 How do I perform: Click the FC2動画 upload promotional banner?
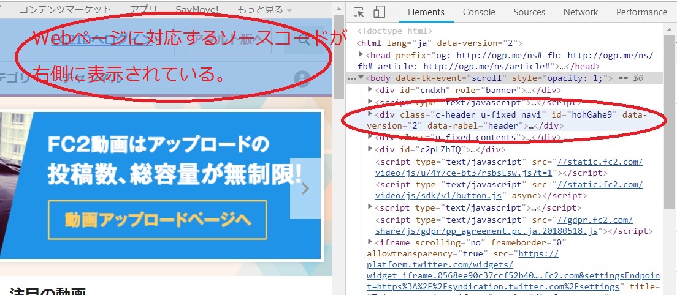point(161,186)
